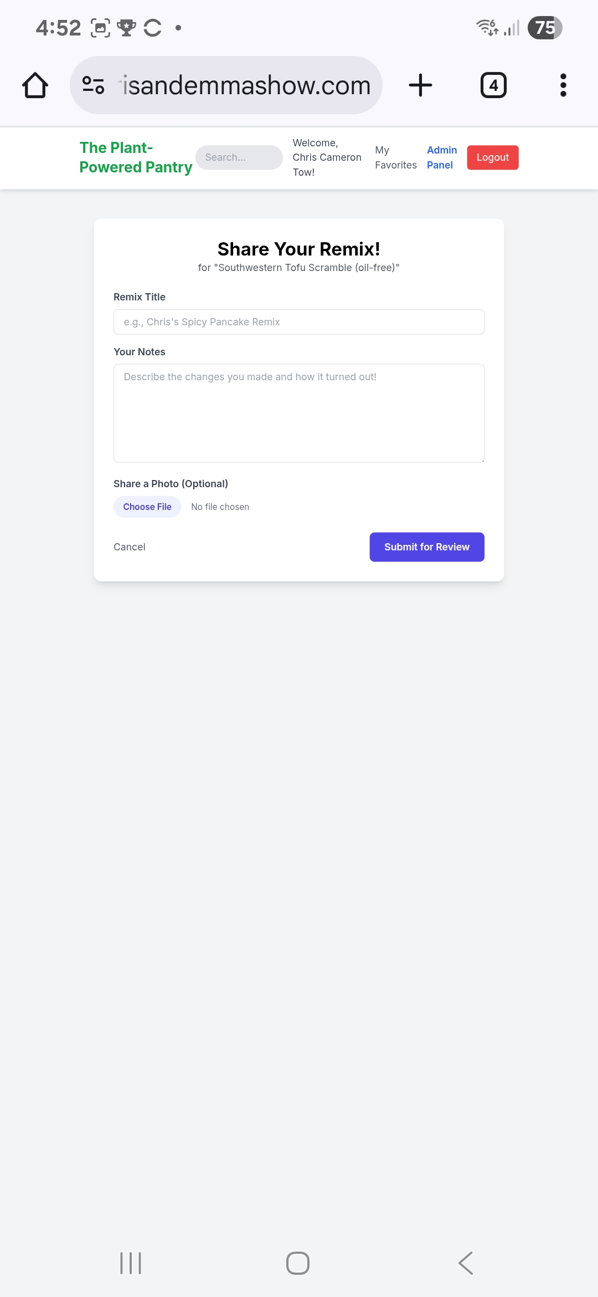Click the red Logout button

click(492, 157)
